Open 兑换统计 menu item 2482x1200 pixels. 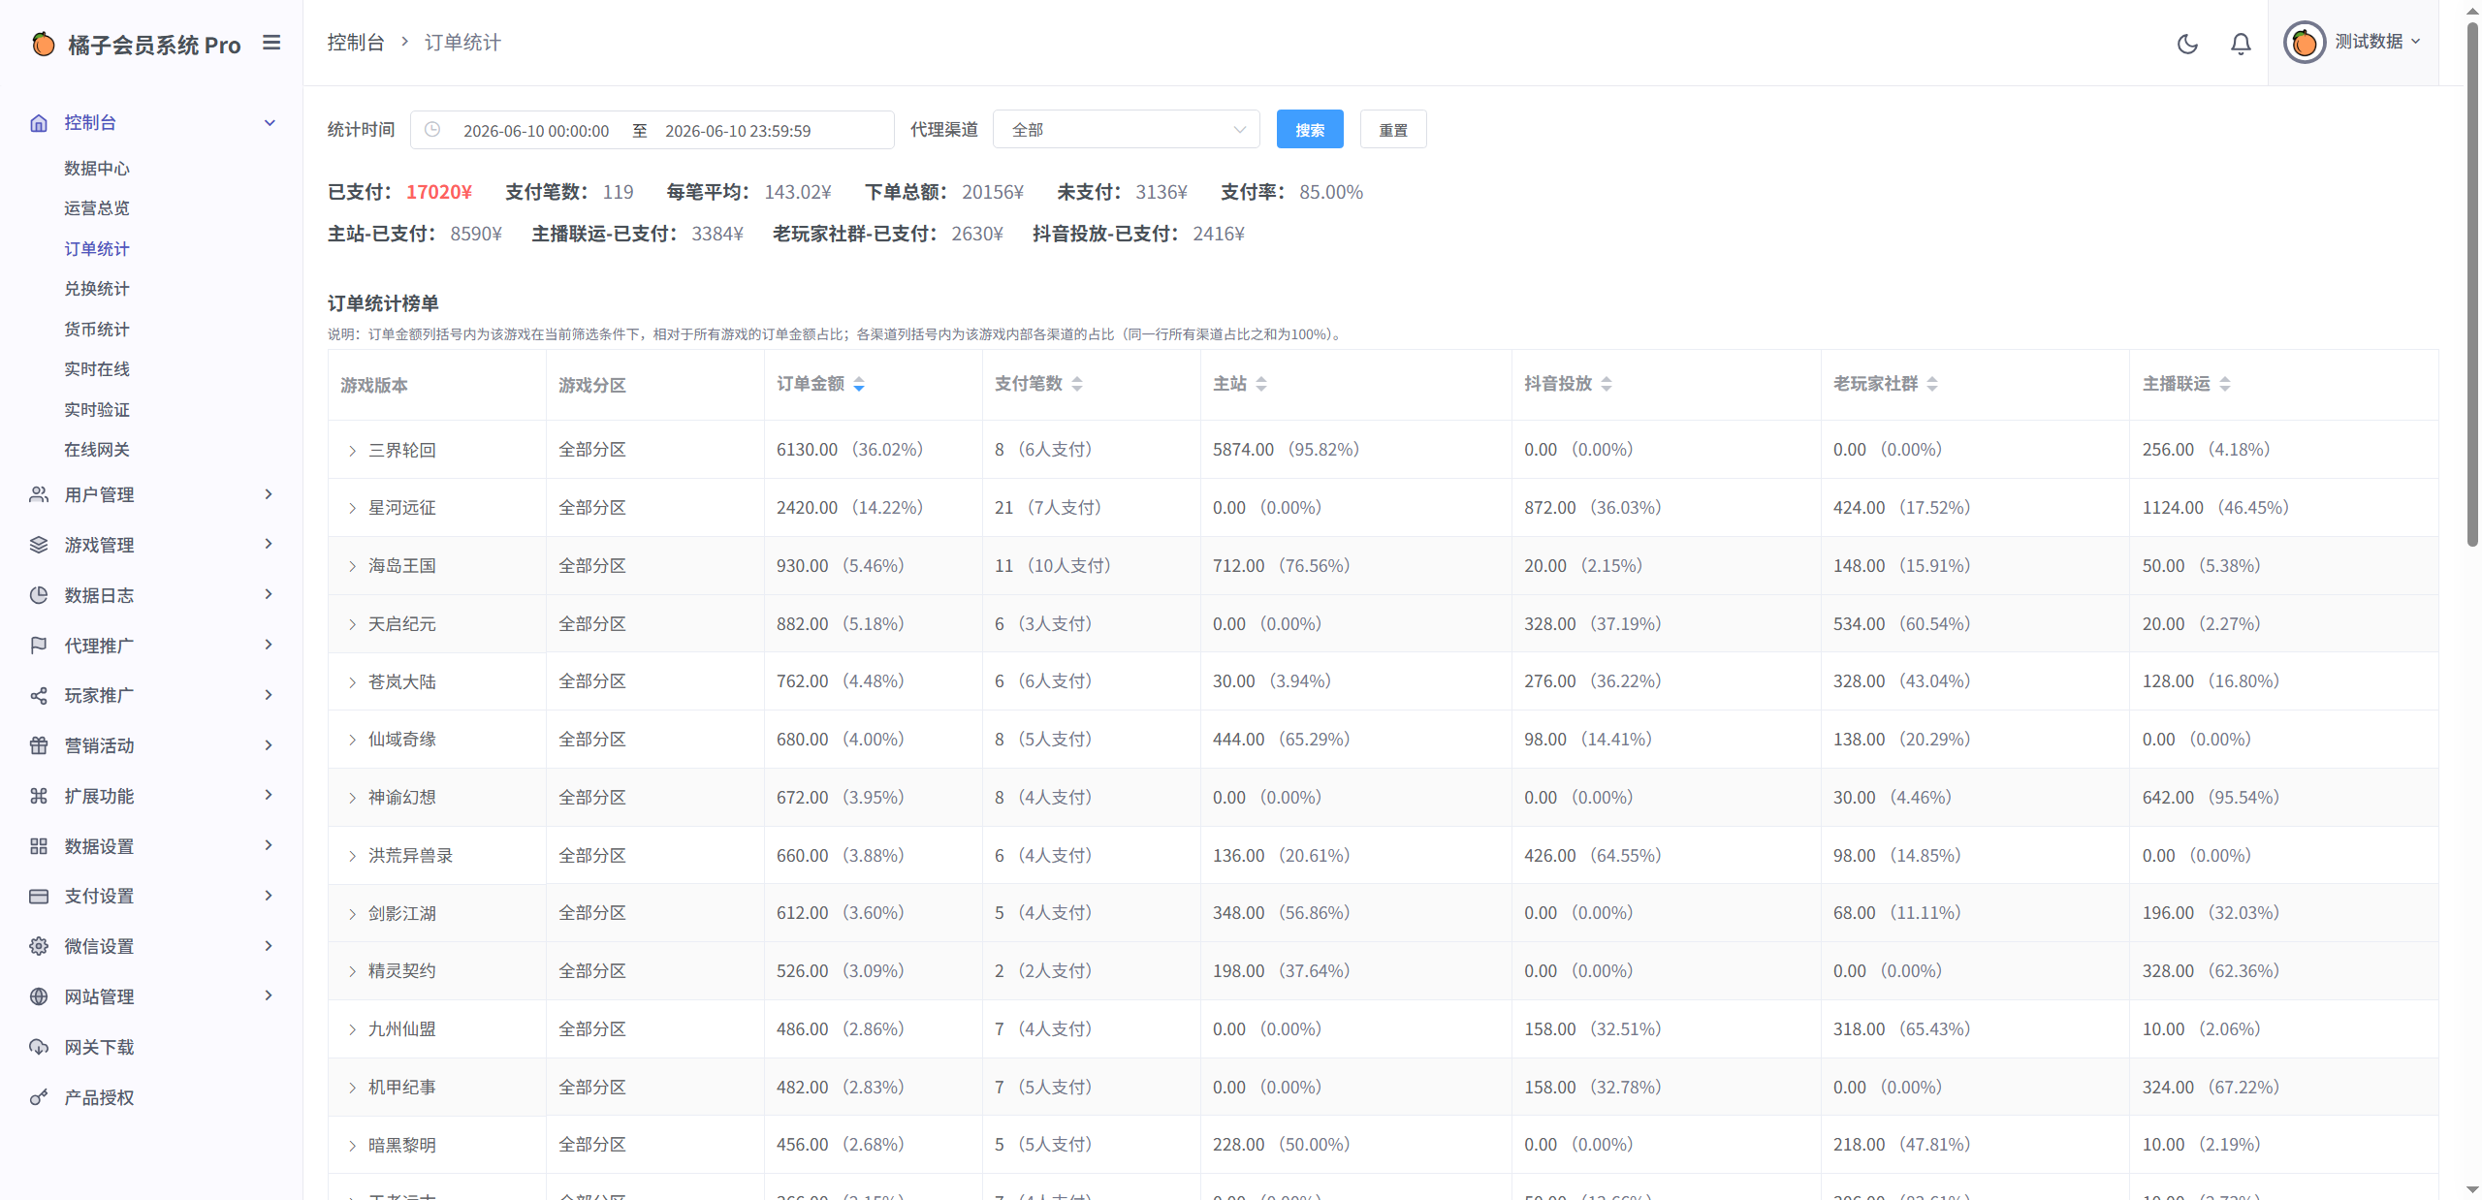click(97, 289)
